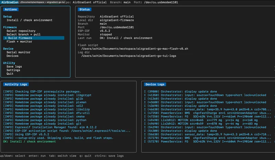Click ESP-IDF version v5.5.2 in Status
The width and height of the screenshot is (275, 160).
coord(105,31)
